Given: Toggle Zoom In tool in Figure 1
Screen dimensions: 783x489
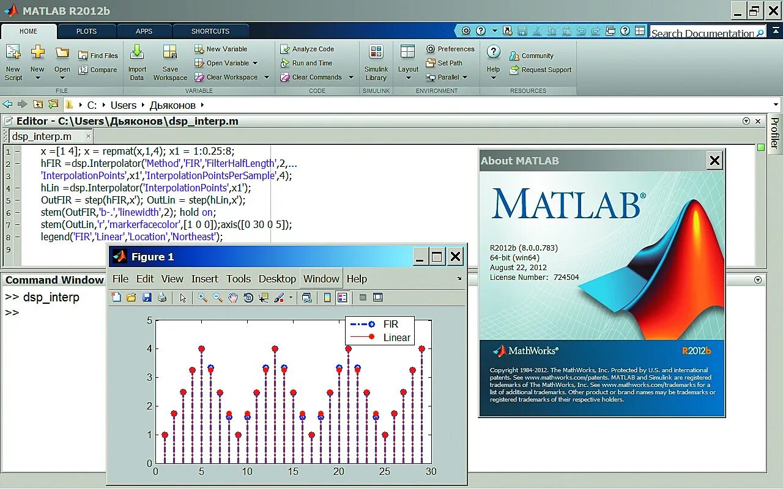Looking at the screenshot, I should point(202,298).
